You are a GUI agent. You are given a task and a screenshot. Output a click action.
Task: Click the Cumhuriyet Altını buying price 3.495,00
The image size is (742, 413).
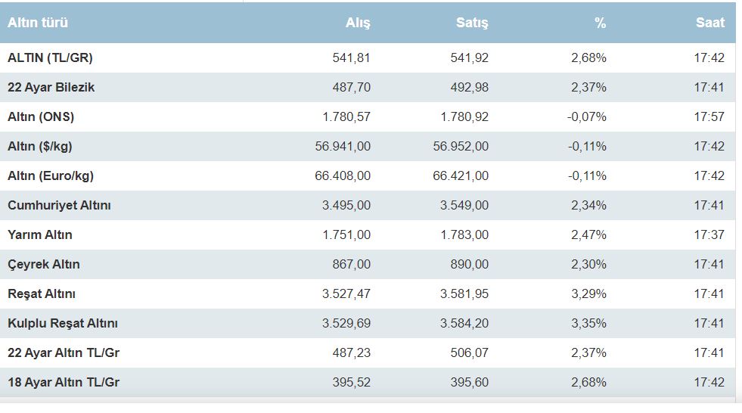coord(346,205)
